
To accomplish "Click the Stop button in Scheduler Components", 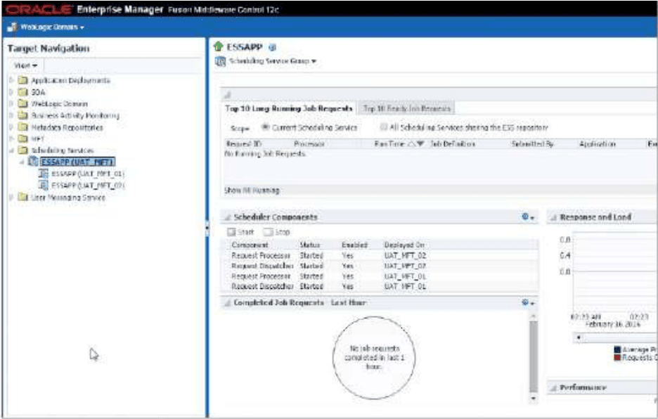I will [x=276, y=232].
